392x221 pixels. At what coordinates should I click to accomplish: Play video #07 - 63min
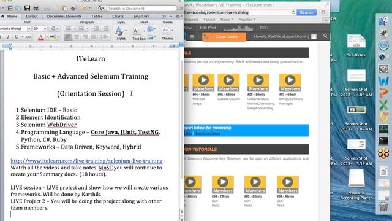click(x=290, y=82)
